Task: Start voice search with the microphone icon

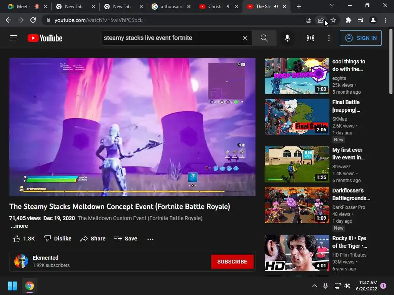Action: pyautogui.click(x=287, y=38)
